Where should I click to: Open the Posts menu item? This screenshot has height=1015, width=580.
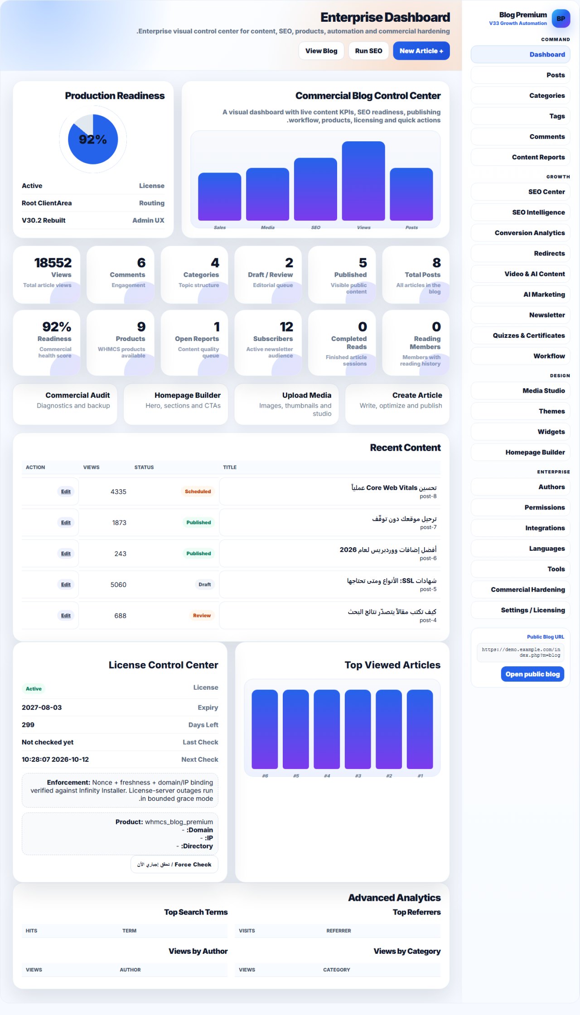click(x=520, y=75)
